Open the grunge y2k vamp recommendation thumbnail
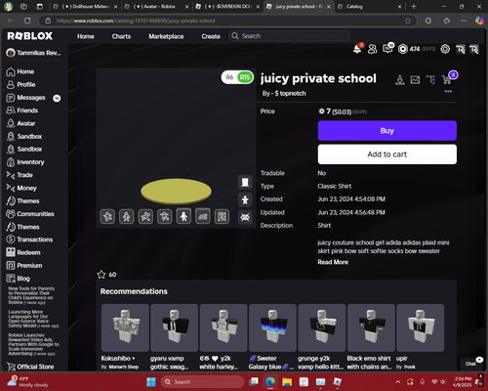The width and height of the screenshot is (488, 391). click(322, 327)
